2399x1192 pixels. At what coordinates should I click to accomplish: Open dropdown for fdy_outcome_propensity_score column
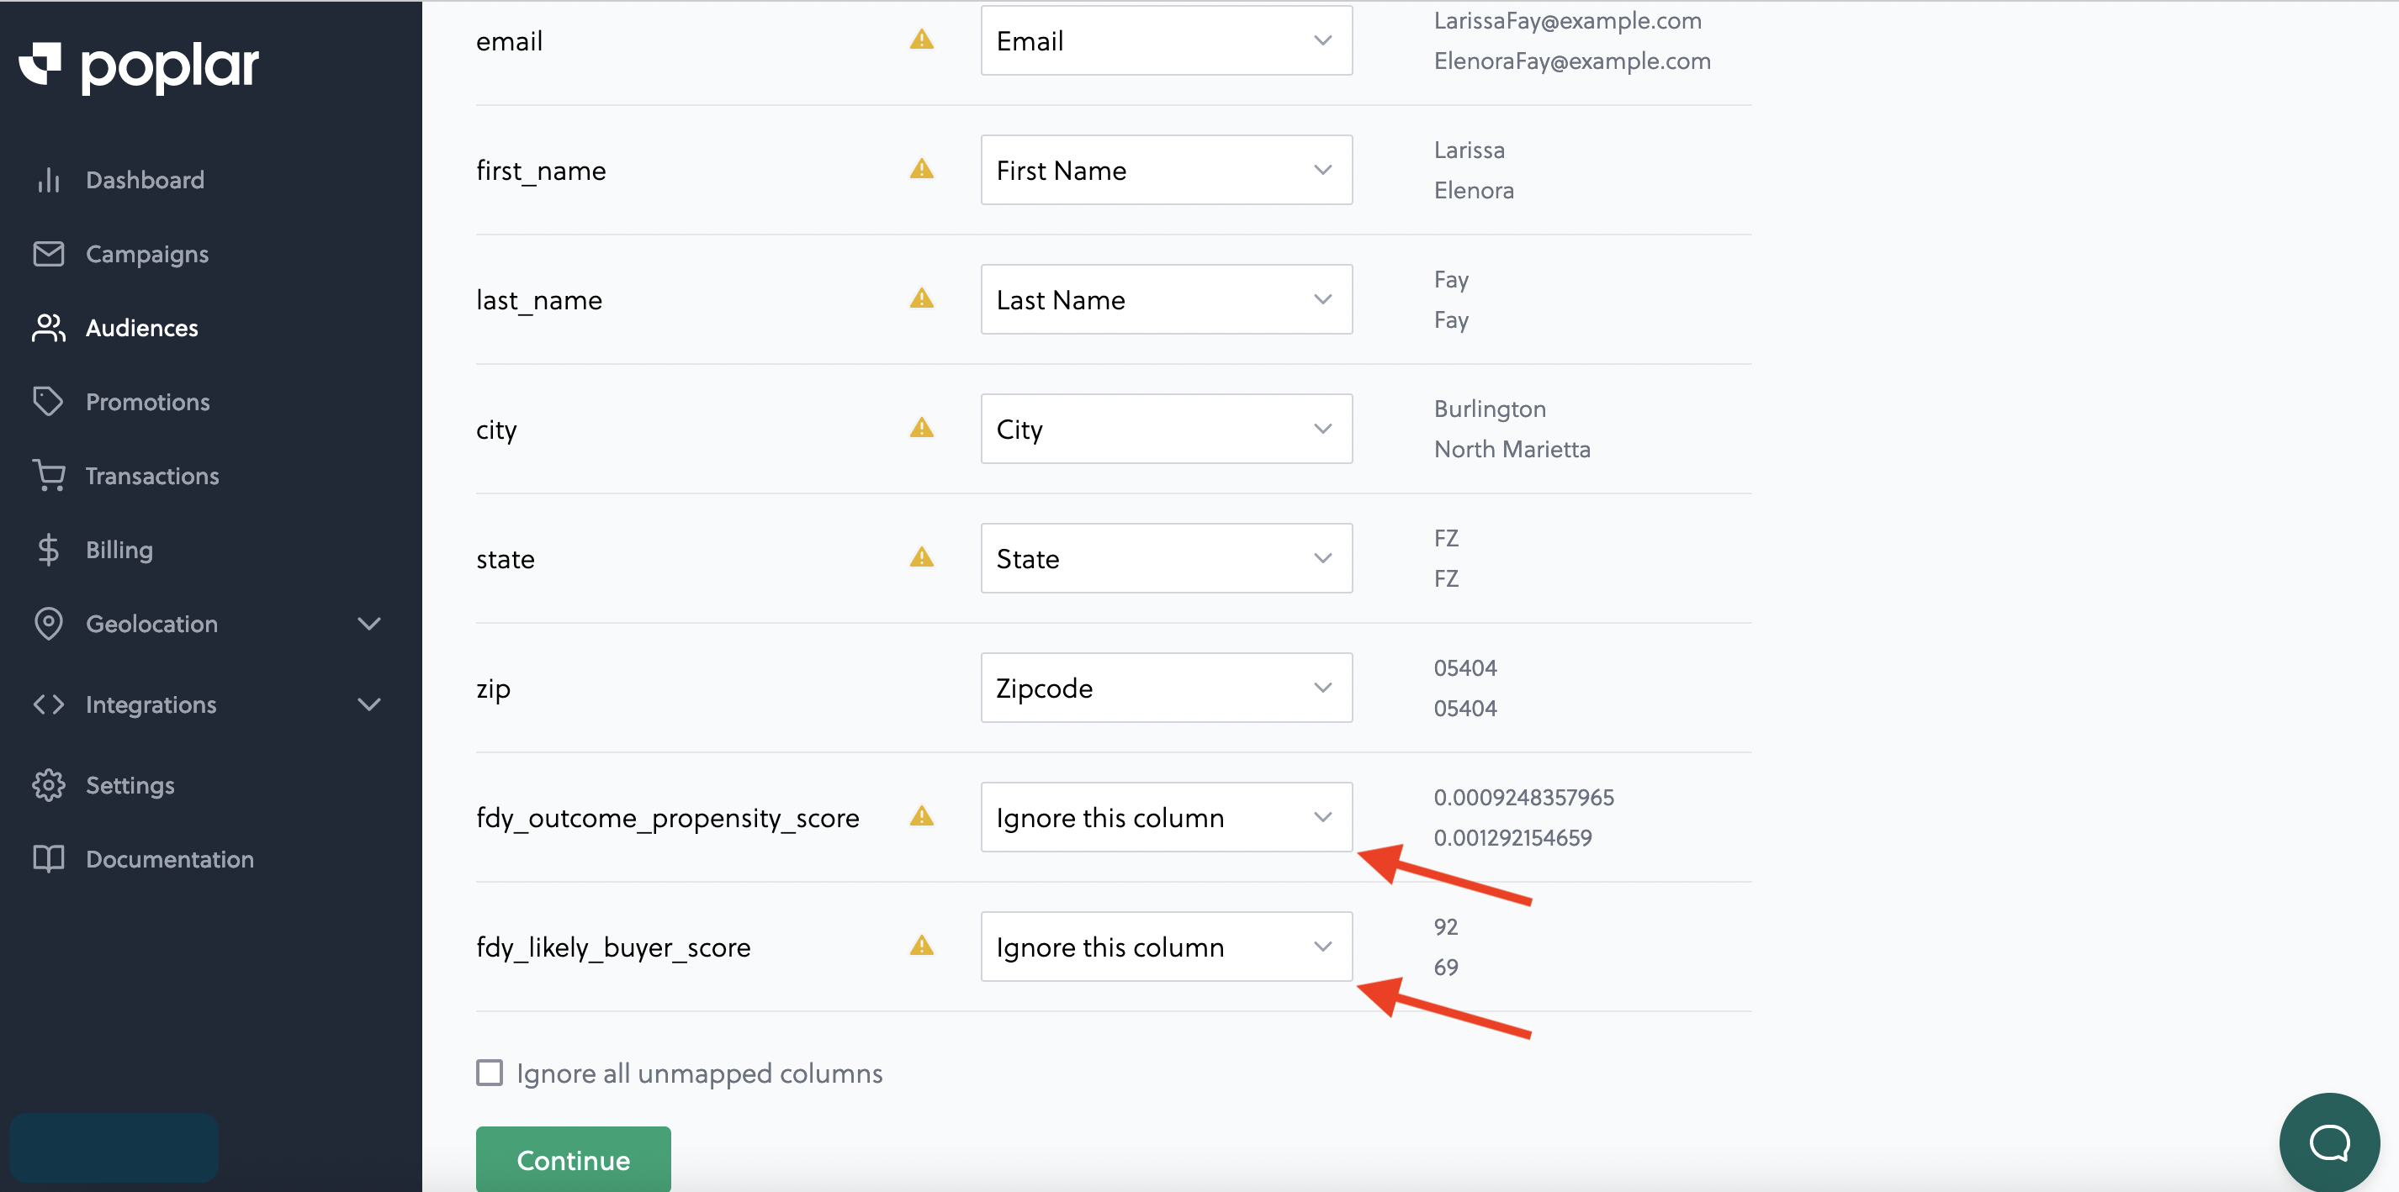click(1166, 817)
